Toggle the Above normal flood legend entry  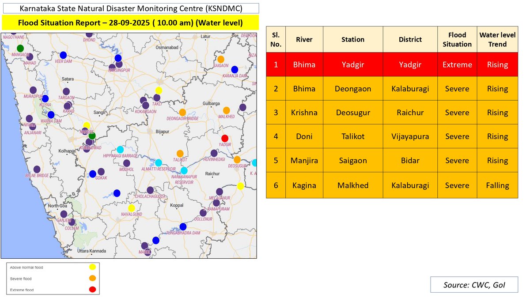[26, 267]
